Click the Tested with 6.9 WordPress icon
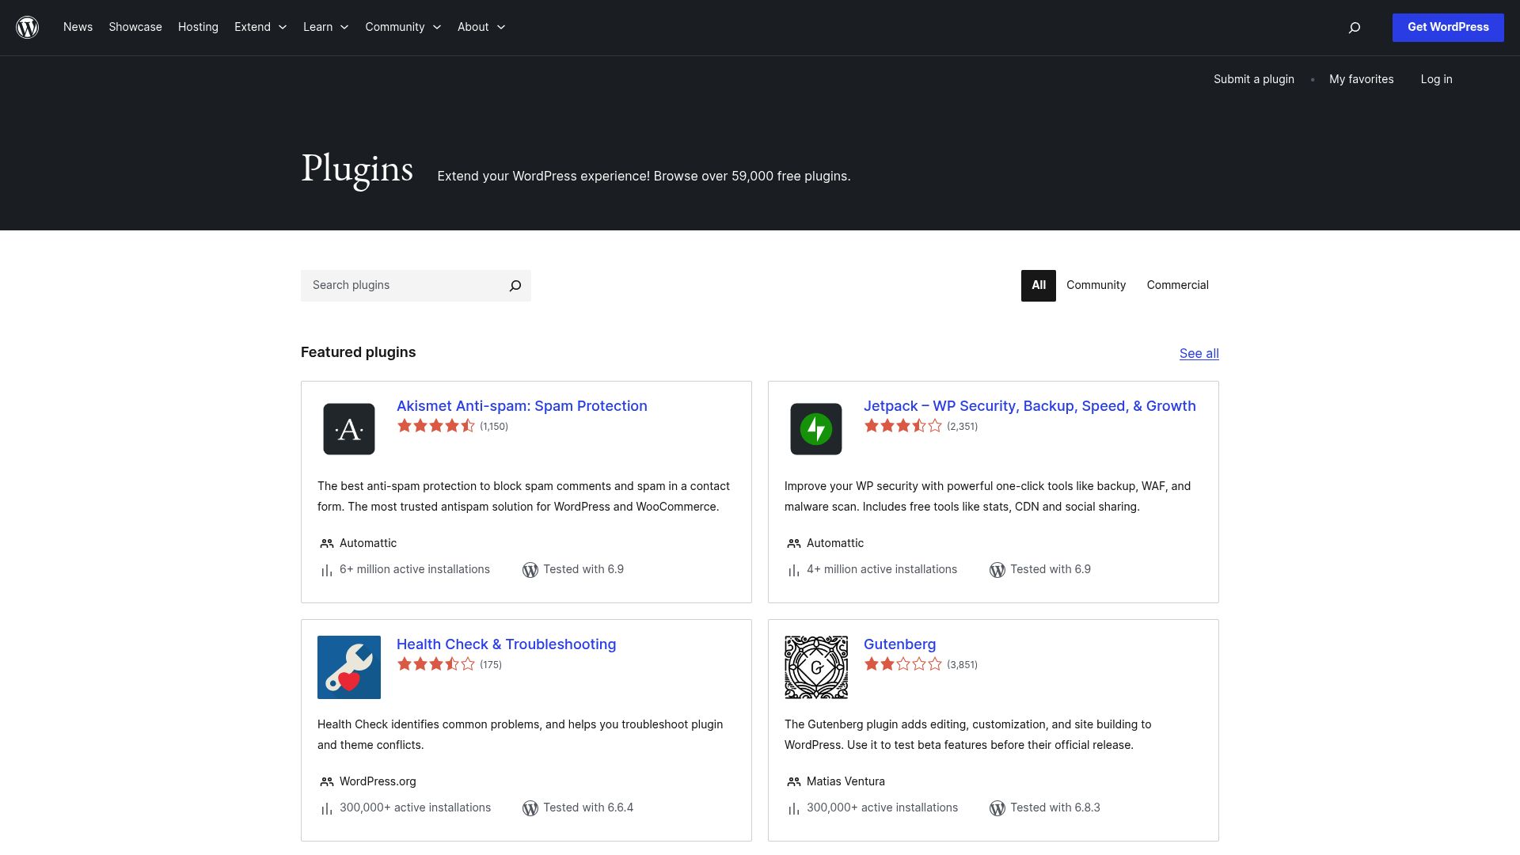Screen dimensions: 1520x855 click(530, 569)
